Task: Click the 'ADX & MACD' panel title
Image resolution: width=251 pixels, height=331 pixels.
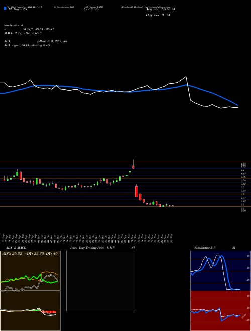Action: pos(16,248)
